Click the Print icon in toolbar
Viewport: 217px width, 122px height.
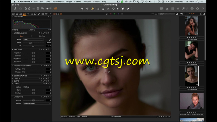192,9
